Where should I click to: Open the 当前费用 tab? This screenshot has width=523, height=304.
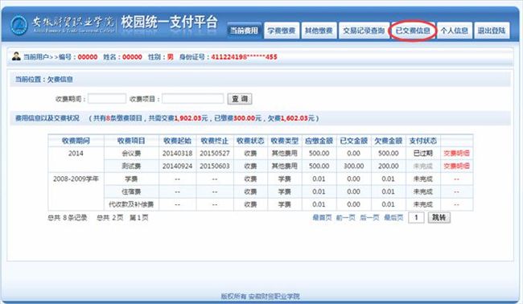tap(244, 31)
